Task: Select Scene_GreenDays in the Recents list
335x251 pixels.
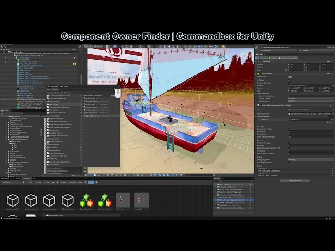Action: (233, 202)
